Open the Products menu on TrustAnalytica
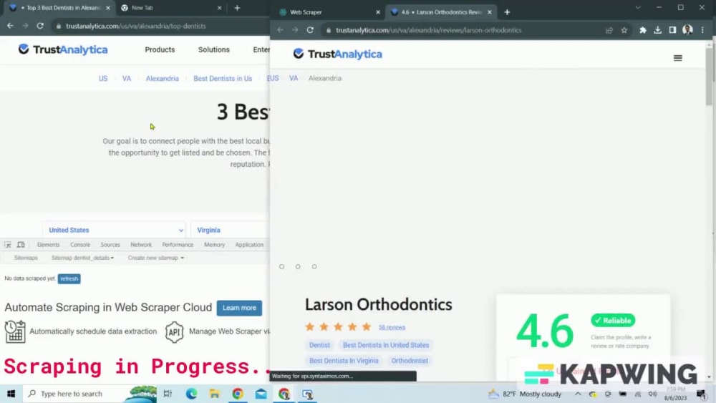 click(x=160, y=49)
